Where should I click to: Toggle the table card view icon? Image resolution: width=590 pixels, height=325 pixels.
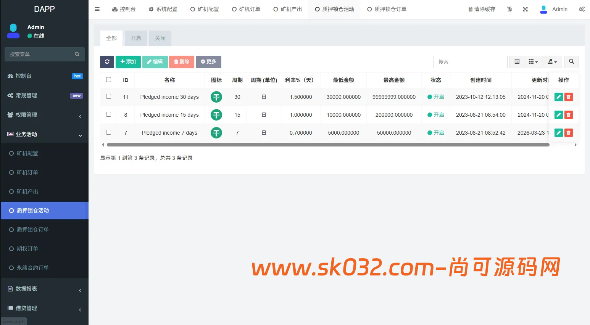[x=517, y=62]
